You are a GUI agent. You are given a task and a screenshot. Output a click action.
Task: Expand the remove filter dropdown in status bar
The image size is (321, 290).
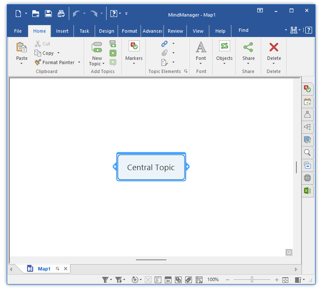point(124,279)
